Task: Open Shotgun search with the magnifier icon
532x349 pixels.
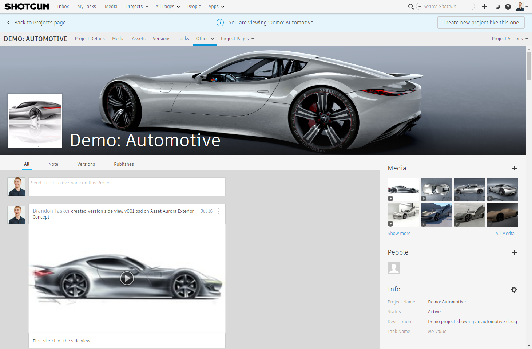Action: click(x=411, y=7)
